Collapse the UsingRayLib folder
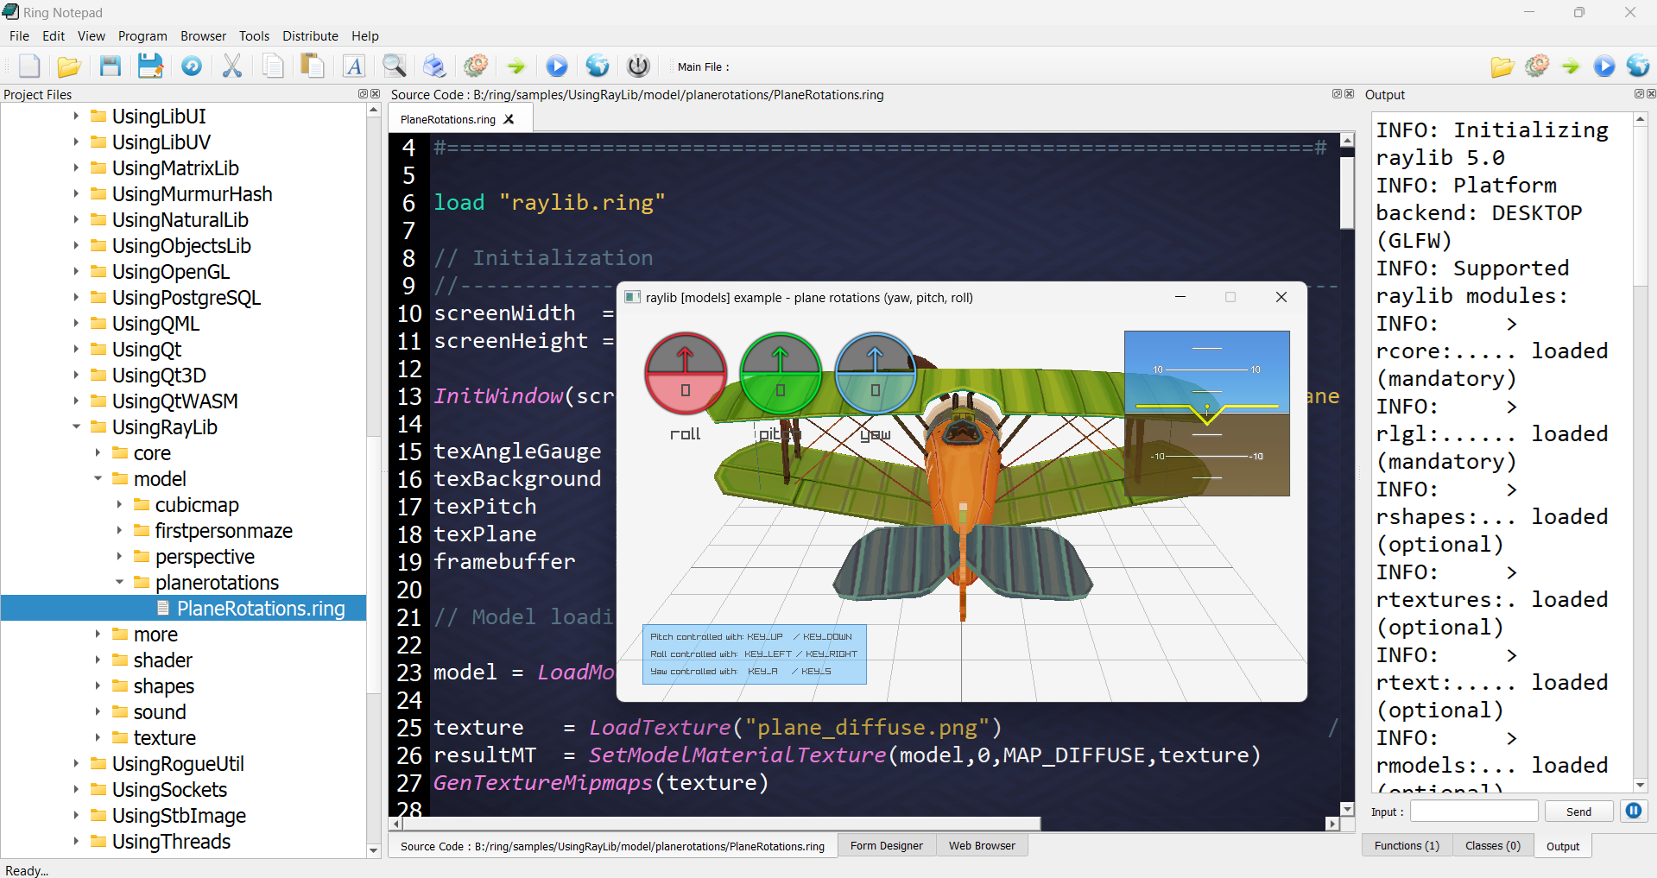Viewport: 1657px width, 878px height. click(77, 426)
